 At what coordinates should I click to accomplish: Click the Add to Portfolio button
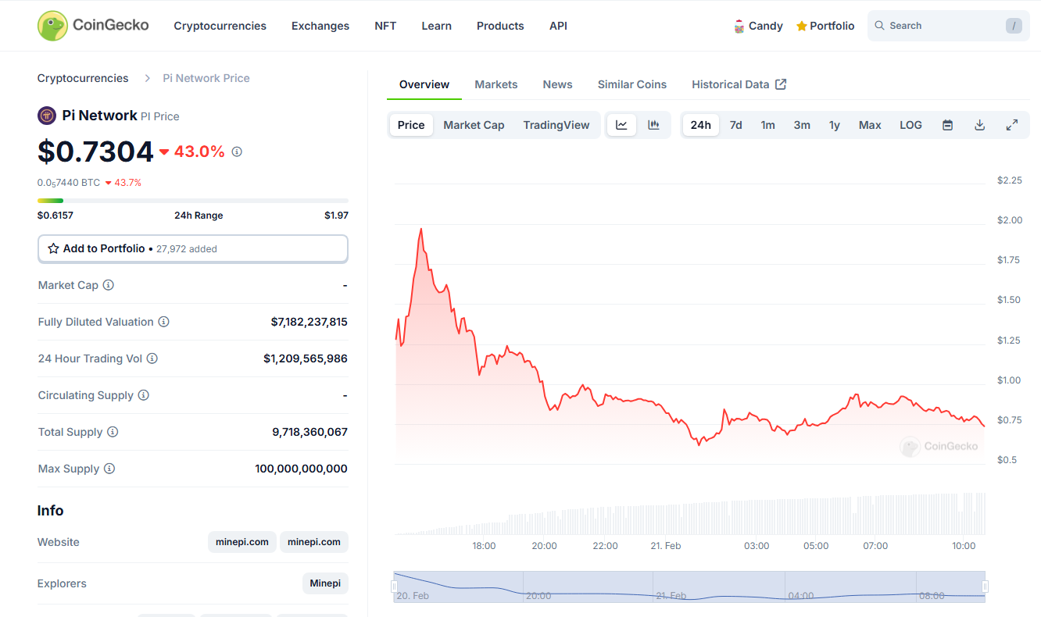(192, 248)
